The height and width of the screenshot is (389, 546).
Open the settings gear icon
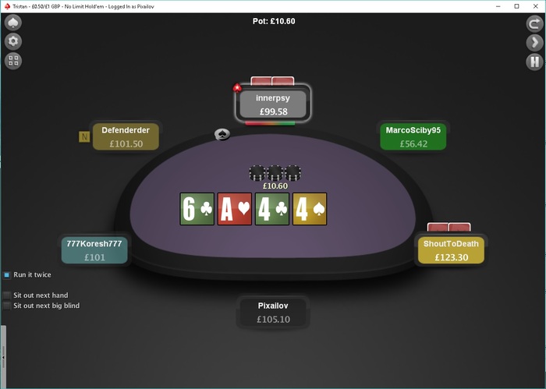coord(13,42)
